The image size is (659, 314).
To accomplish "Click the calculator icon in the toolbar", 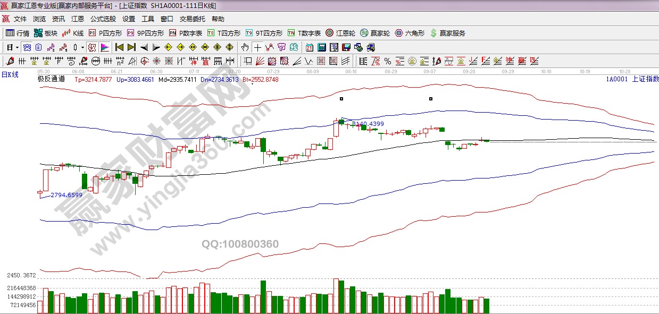I will tap(321, 47).
